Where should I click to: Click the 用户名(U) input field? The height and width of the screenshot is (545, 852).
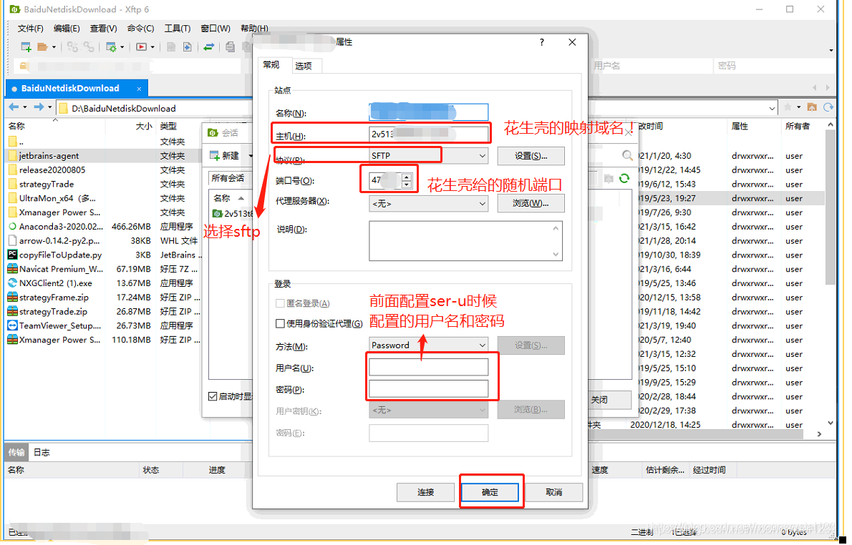pyautogui.click(x=428, y=368)
